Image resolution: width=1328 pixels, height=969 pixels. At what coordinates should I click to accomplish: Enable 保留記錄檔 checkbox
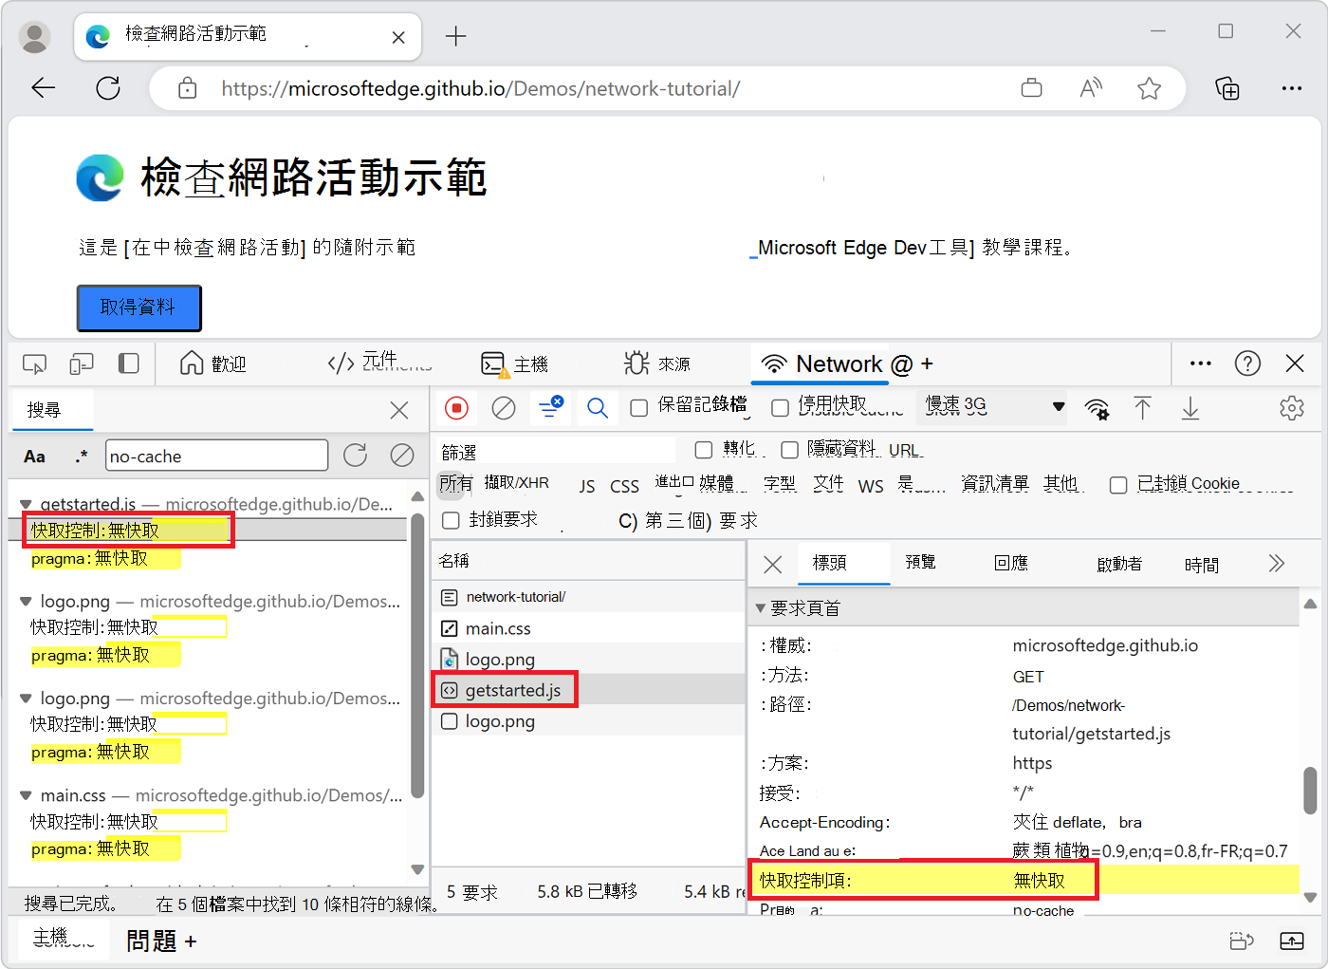tap(639, 407)
